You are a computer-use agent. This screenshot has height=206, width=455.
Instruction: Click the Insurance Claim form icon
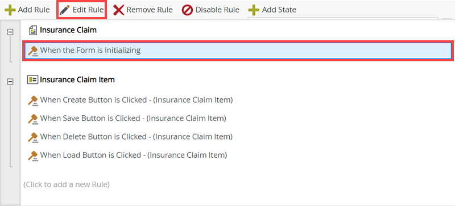pyautogui.click(x=34, y=30)
